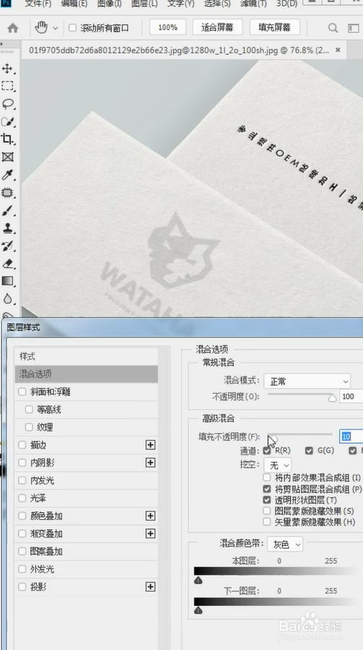Open the 编辑(E) menu
Viewport: 363px width, 650px height.
coord(74,4)
